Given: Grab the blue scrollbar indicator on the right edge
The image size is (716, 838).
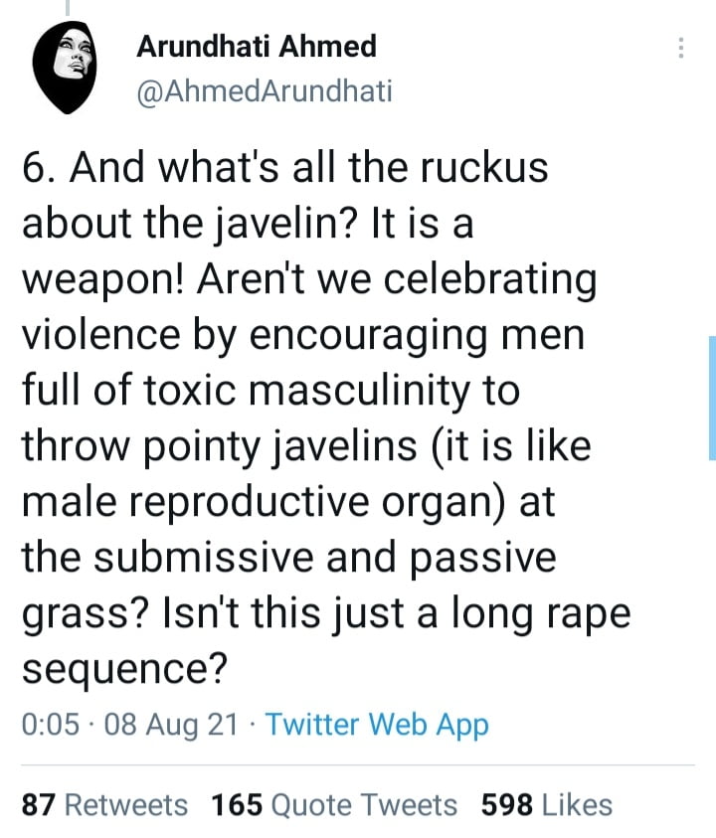Looking at the screenshot, I should pyautogui.click(x=711, y=398).
